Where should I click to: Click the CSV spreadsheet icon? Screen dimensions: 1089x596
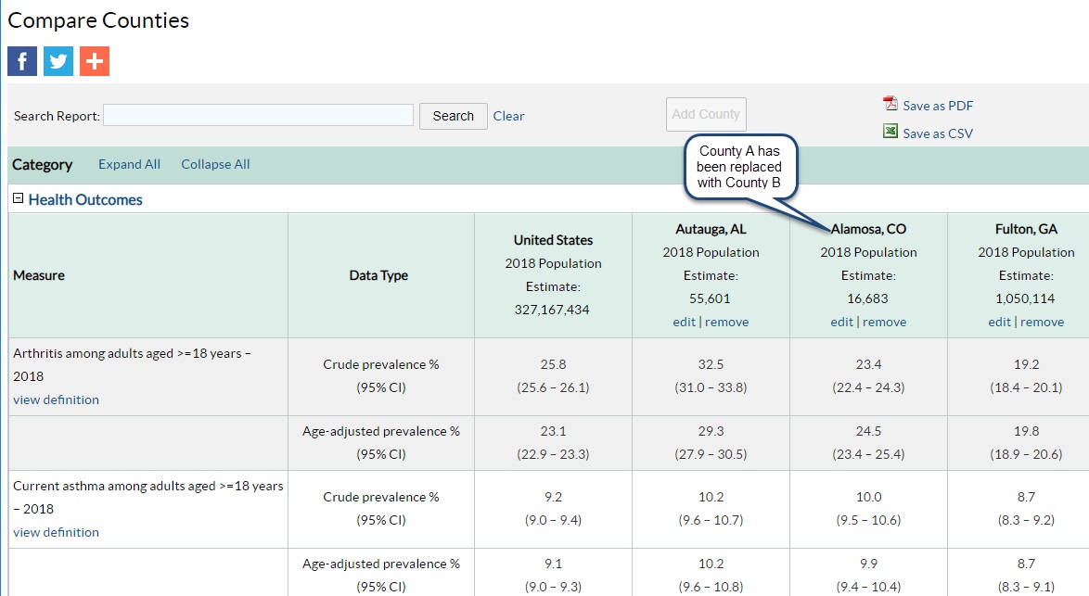click(x=890, y=131)
